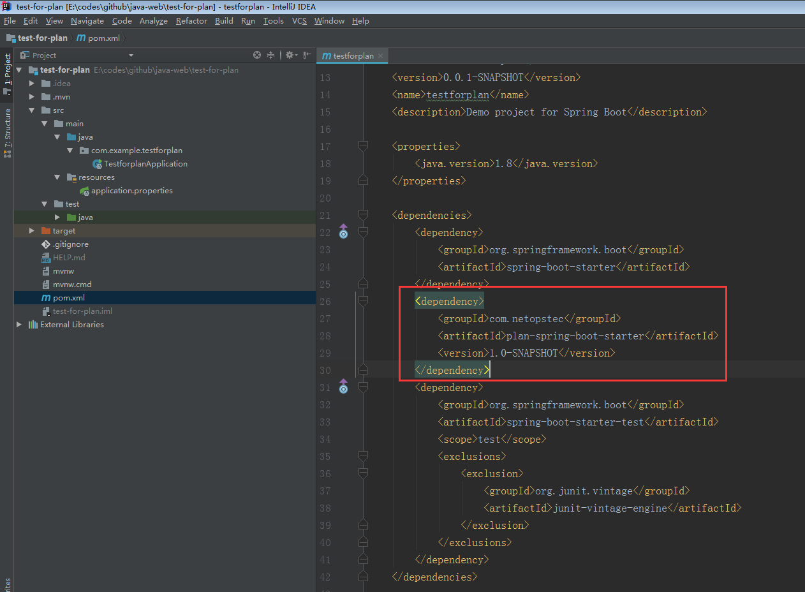This screenshot has height=592, width=805.
Task: Expand the .mvn folder
Action: [x=33, y=97]
